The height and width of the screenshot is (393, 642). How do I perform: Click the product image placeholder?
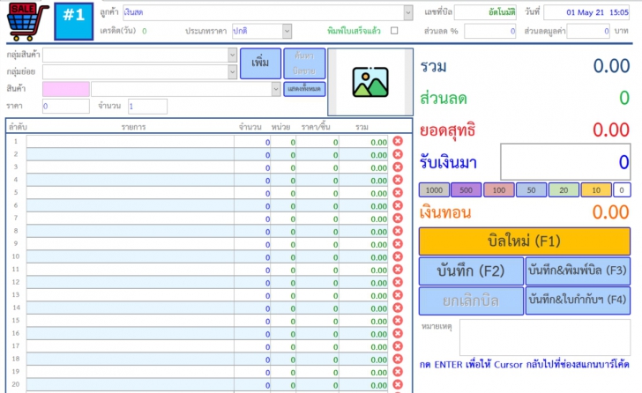coord(370,82)
